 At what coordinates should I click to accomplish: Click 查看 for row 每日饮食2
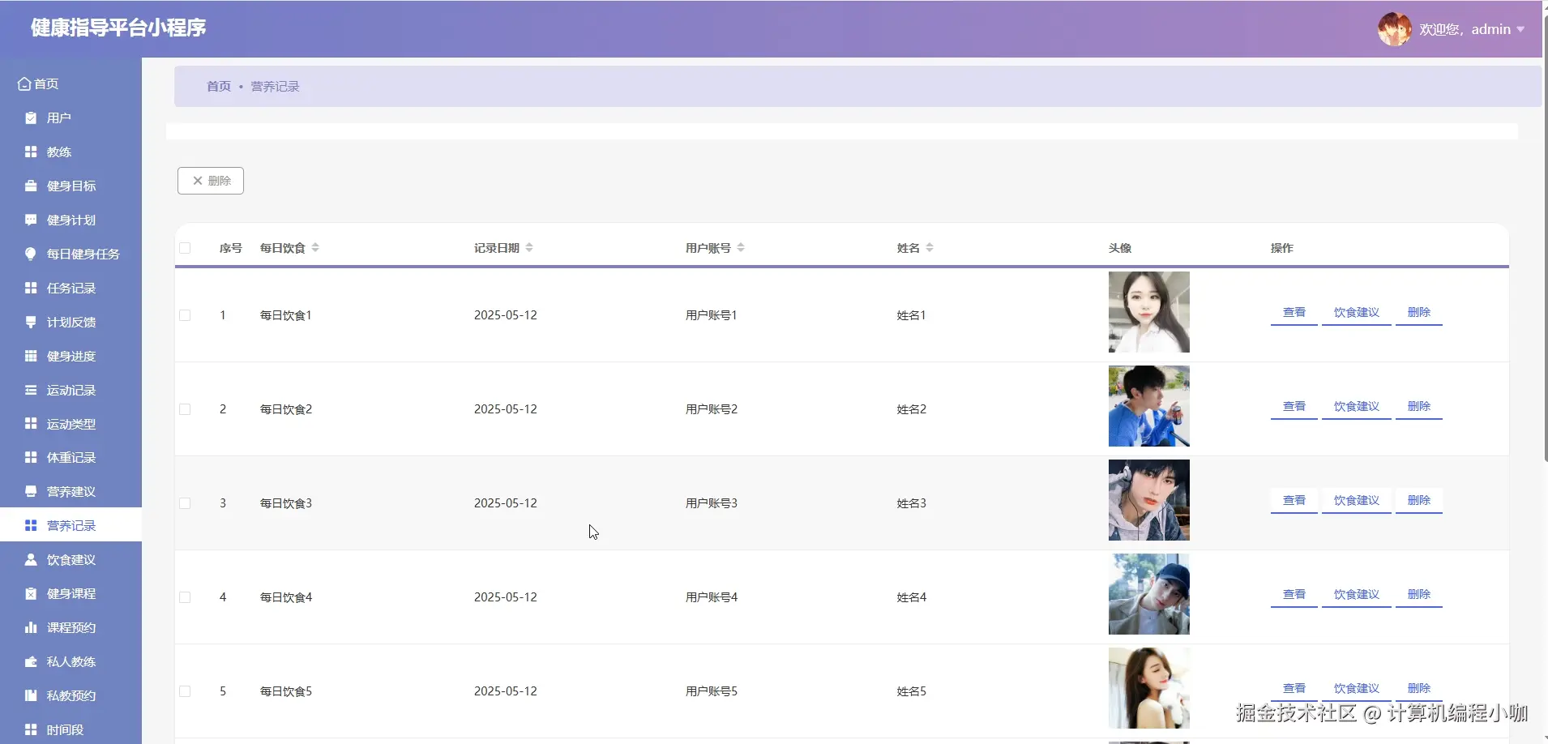coord(1294,407)
